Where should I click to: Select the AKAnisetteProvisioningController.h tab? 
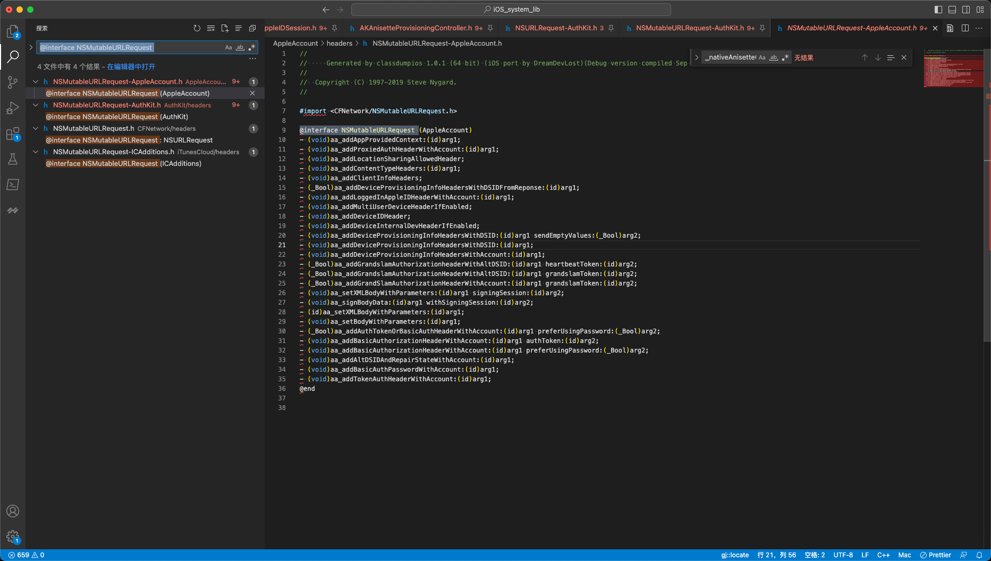416,28
